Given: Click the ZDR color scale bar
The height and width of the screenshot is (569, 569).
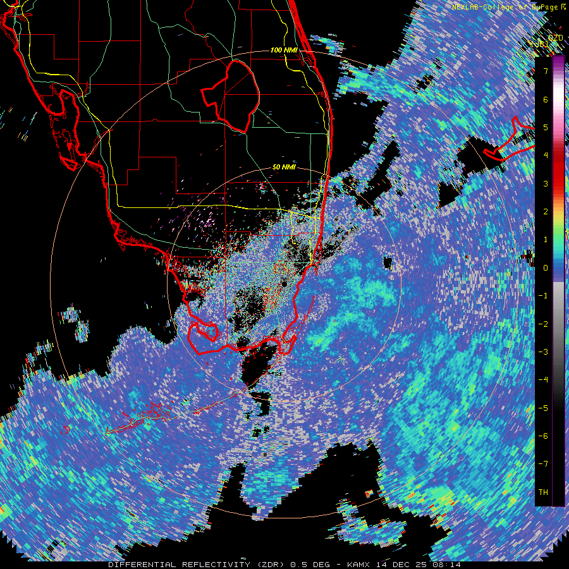Looking at the screenshot, I should [x=558, y=281].
